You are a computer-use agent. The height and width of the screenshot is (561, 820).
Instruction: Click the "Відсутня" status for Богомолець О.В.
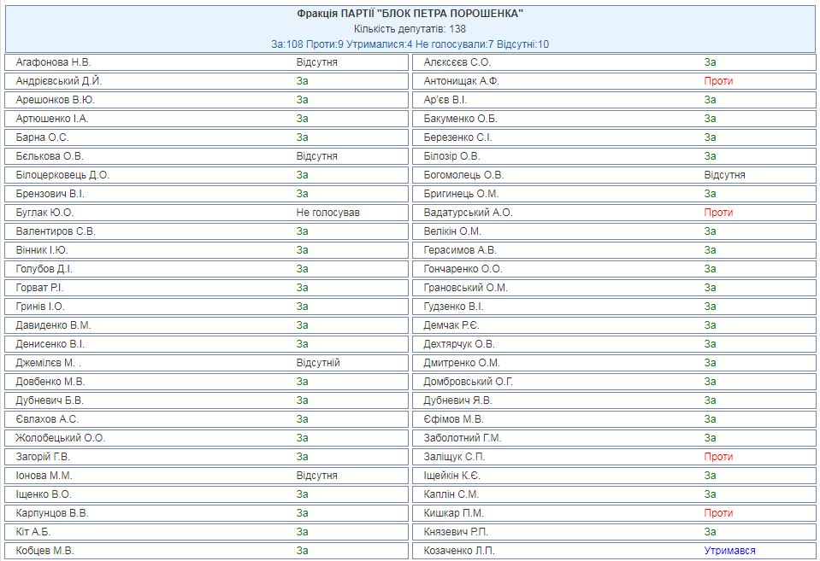[724, 175]
